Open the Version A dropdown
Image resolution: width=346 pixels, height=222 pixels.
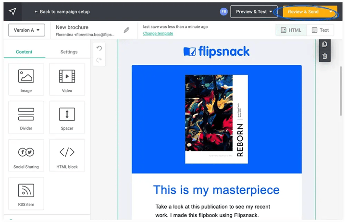(26, 30)
